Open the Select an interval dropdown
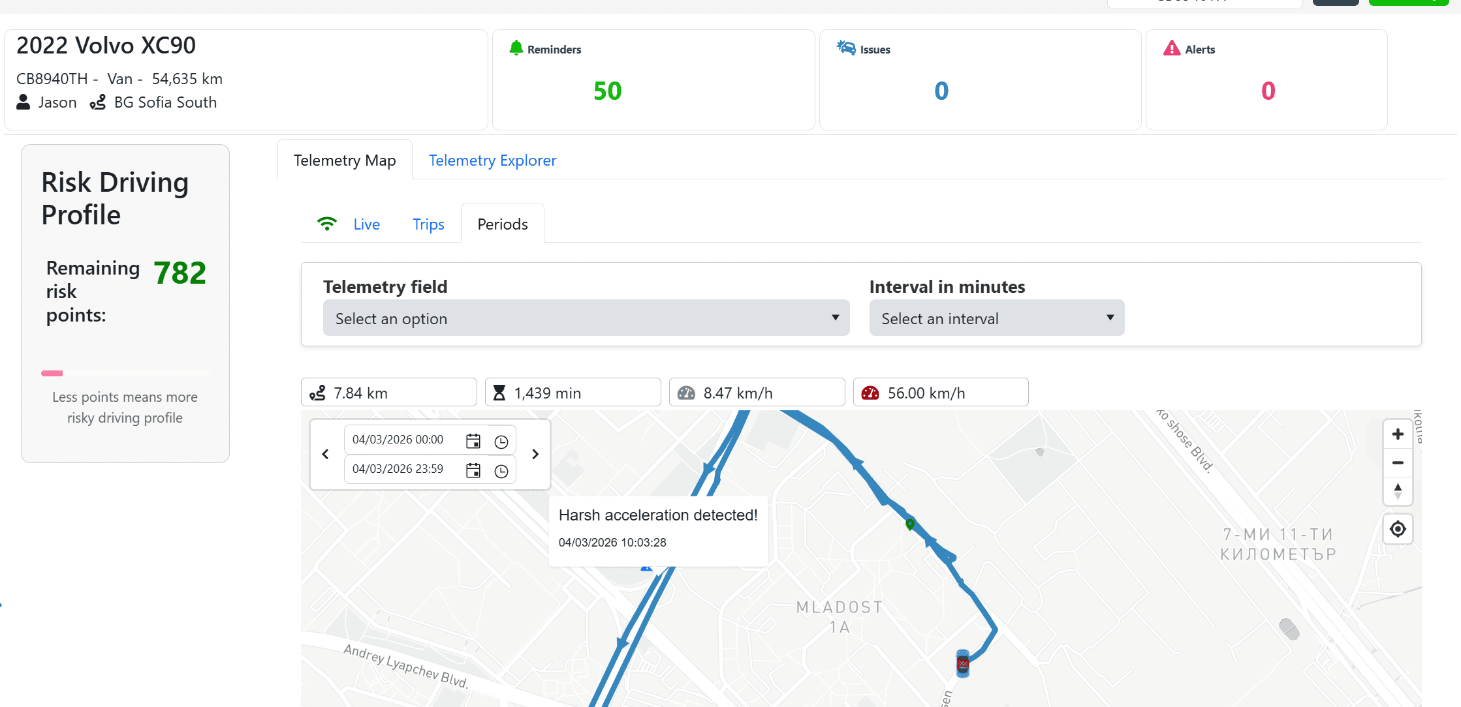The height and width of the screenshot is (707, 1461). [x=996, y=318]
